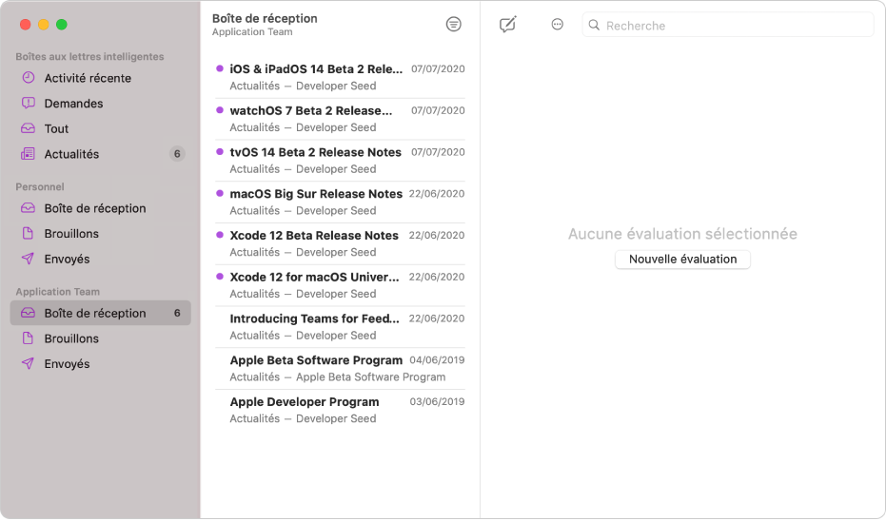The image size is (886, 521).
Task: Open Introducing Teams for Feed... message
Action: 340,327
